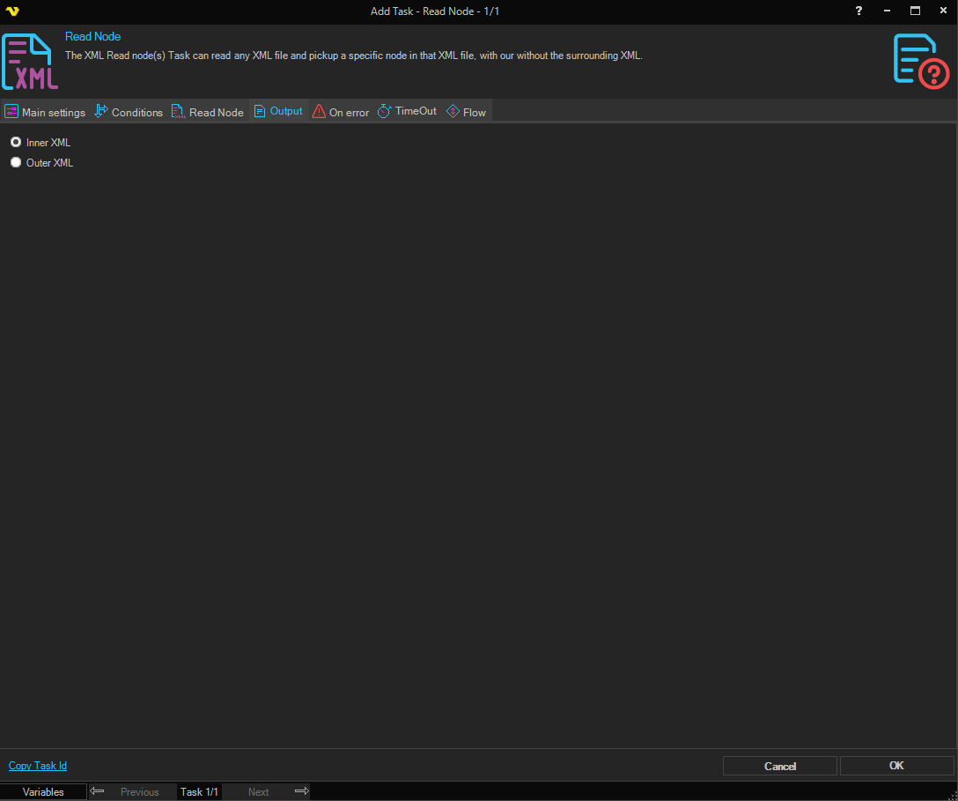
Task: Open the help document icon at top right
Action: [x=920, y=61]
